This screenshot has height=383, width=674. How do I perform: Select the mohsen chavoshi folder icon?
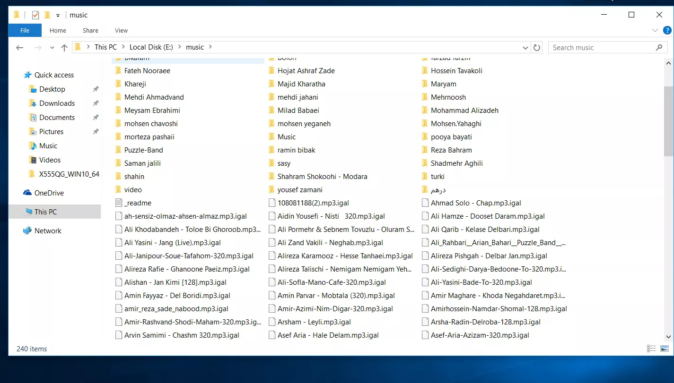point(118,123)
